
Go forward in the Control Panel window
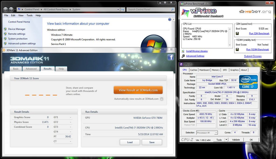11,9
